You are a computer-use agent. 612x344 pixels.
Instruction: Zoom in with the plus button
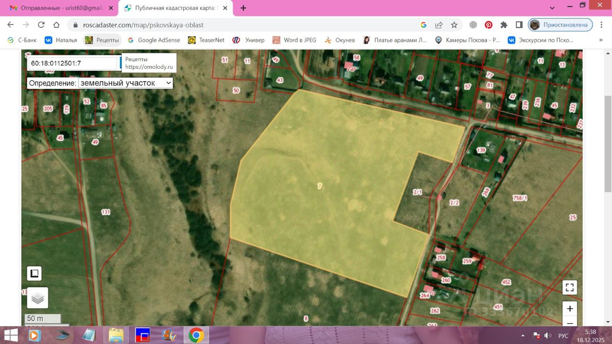point(569,309)
